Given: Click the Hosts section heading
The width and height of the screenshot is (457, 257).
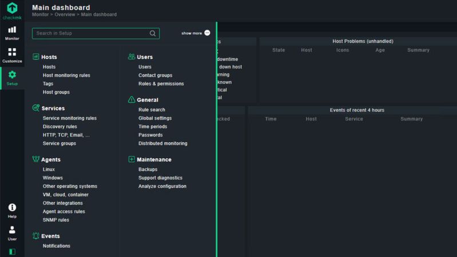Looking at the screenshot, I should 49,57.
